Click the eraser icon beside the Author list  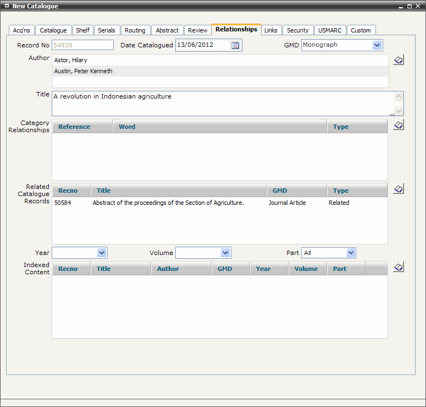(399, 60)
